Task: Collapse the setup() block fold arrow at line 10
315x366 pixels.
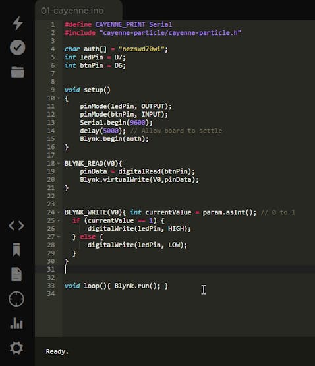Action: [59, 98]
